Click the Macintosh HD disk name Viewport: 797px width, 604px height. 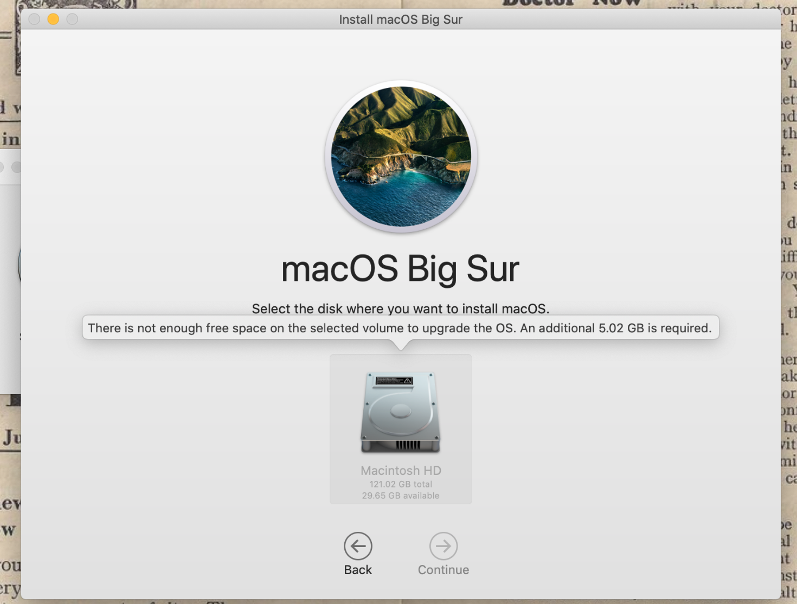pyautogui.click(x=401, y=471)
